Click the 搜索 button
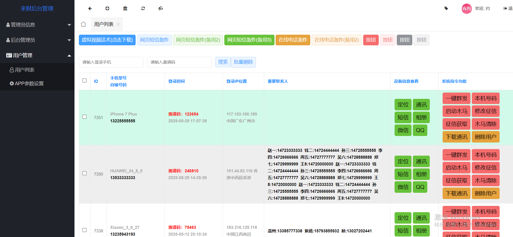513x237 pixels. pos(223,62)
